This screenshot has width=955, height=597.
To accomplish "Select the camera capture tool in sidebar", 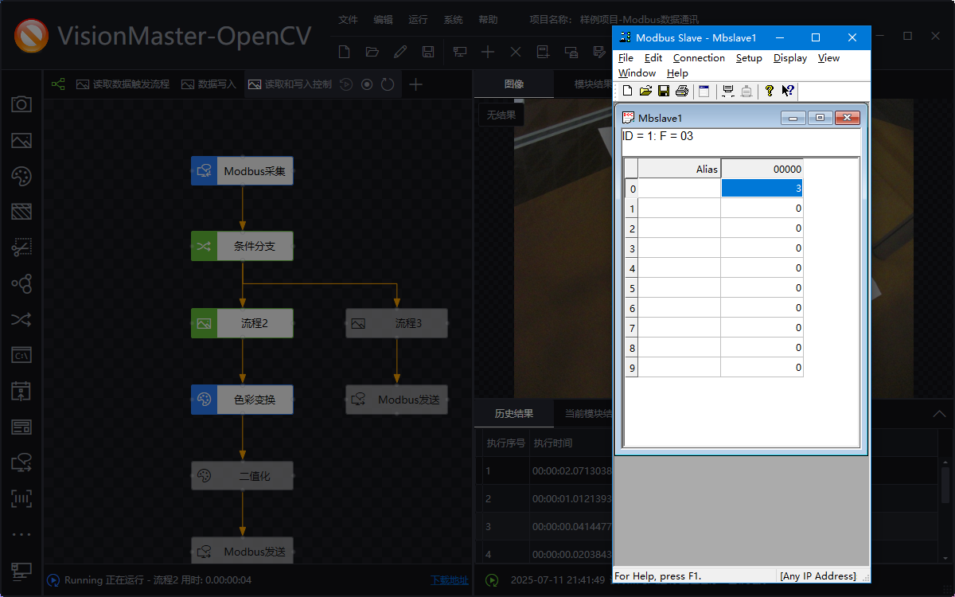I will 21,104.
